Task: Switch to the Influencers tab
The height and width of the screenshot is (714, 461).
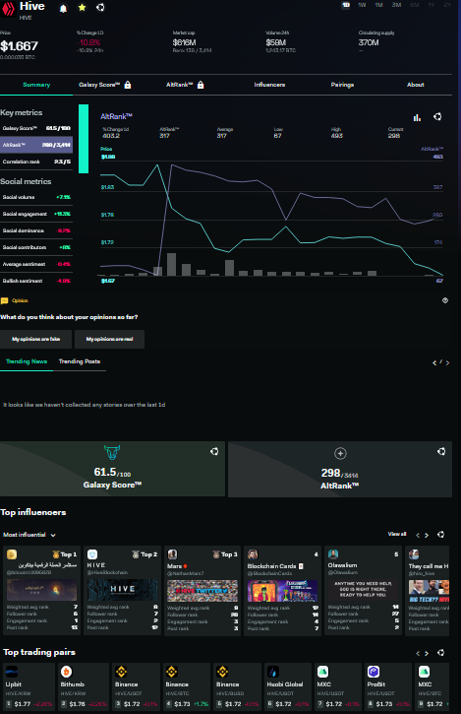Action: tap(269, 85)
